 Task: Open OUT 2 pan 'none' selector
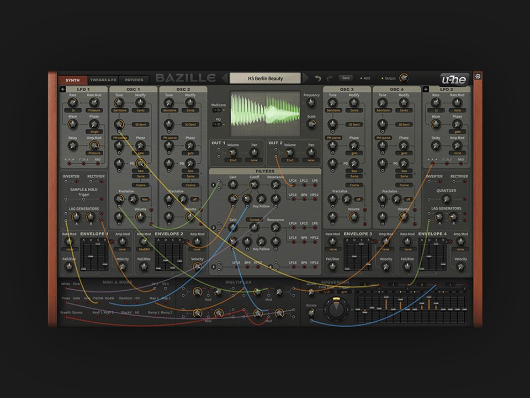click(x=311, y=160)
